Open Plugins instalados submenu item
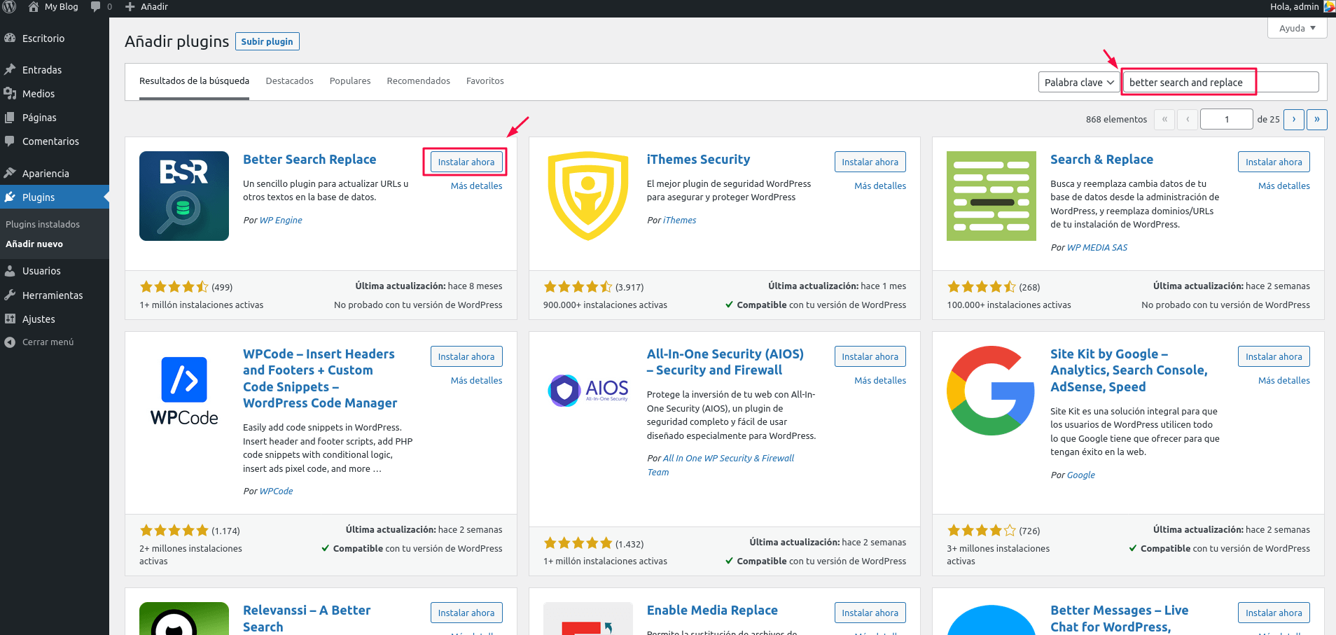Image resolution: width=1336 pixels, height=635 pixels. click(43, 224)
